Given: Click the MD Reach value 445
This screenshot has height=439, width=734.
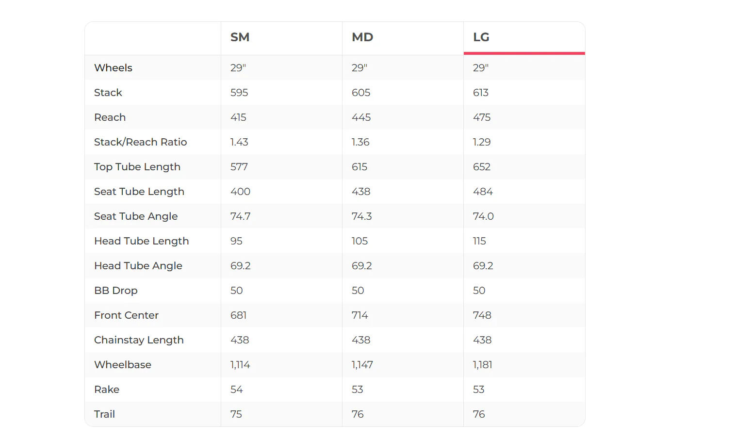Looking at the screenshot, I should (x=361, y=117).
